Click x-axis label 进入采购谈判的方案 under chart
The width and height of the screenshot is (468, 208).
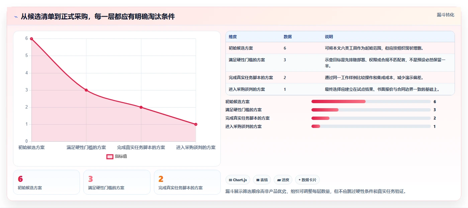[x=196, y=147]
